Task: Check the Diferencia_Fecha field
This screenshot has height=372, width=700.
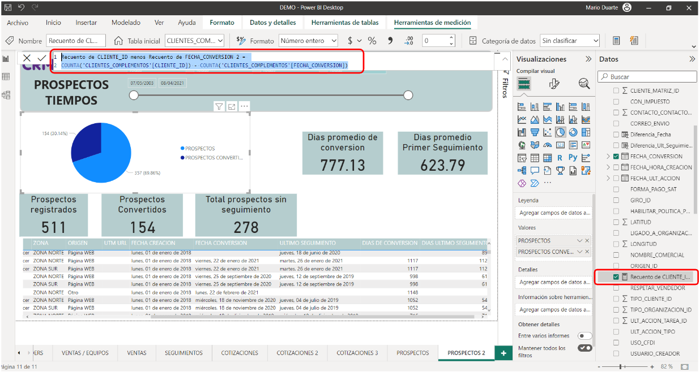Action: click(x=616, y=135)
